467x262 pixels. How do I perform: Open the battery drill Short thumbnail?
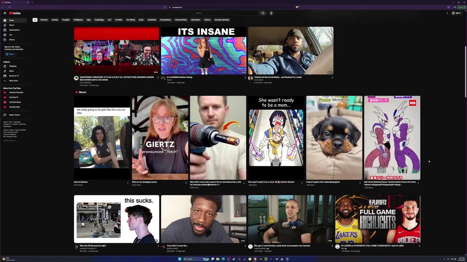218,138
